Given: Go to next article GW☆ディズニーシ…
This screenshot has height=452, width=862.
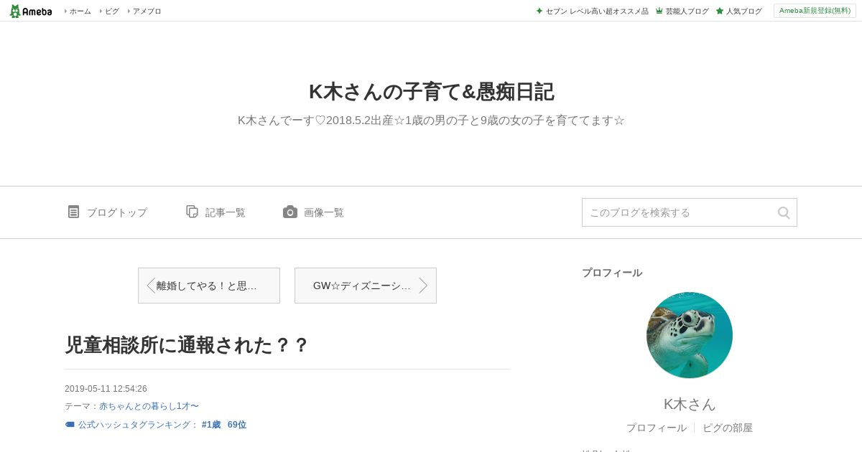Looking at the screenshot, I should coord(366,286).
